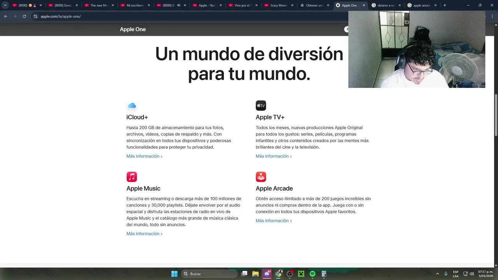498x280 pixels.
Task: Switch to the Apple - YouTube tab
Action: click(x=207, y=5)
